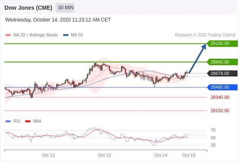Click the blue upward forecast arrow
This screenshot has width=239, height=162.
(x=198, y=58)
